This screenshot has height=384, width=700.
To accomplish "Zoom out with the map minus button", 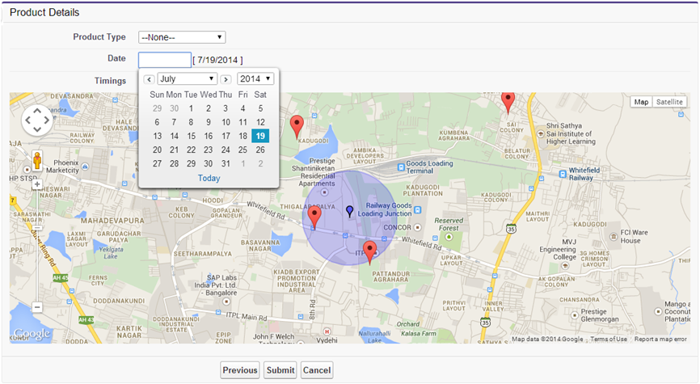I will (37, 307).
